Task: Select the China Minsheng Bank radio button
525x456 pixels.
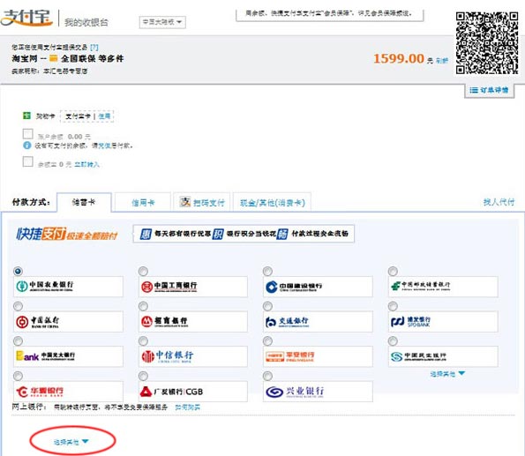Action: [x=393, y=340]
